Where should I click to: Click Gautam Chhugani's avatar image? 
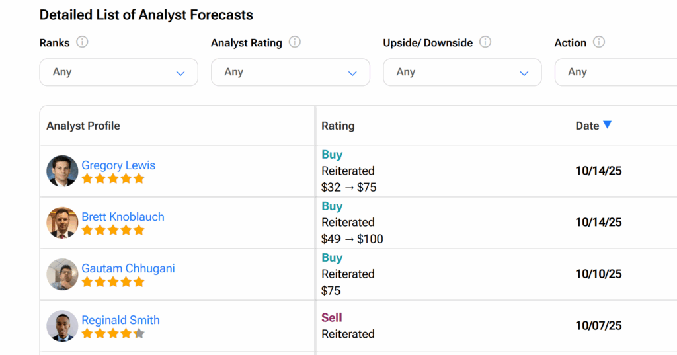[x=62, y=274]
